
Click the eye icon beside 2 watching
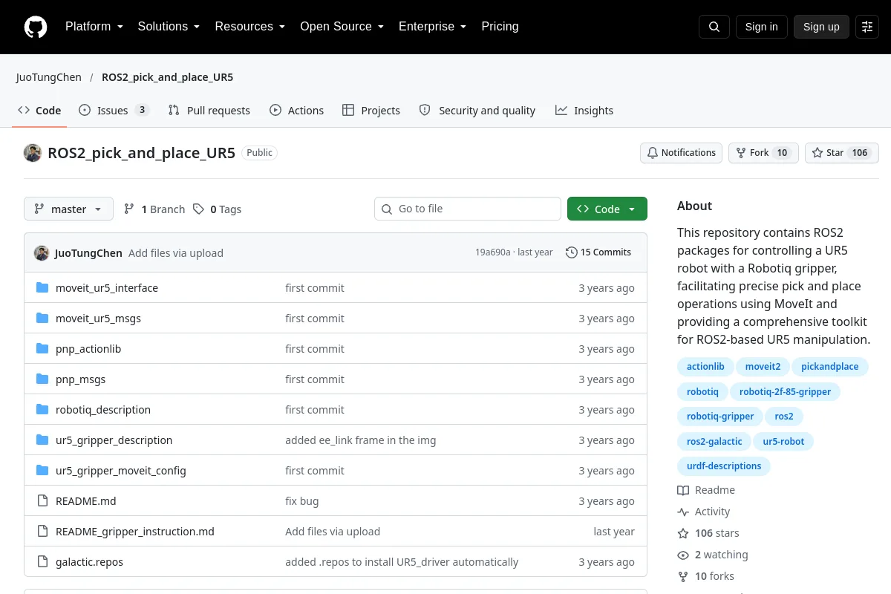tap(683, 555)
